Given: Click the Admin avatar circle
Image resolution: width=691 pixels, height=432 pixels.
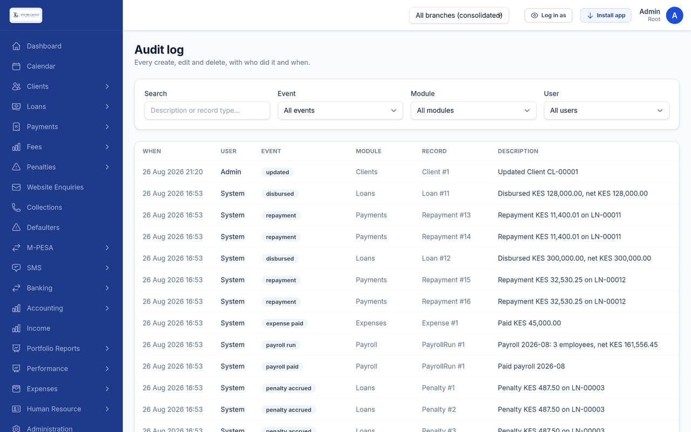Looking at the screenshot, I should point(674,15).
